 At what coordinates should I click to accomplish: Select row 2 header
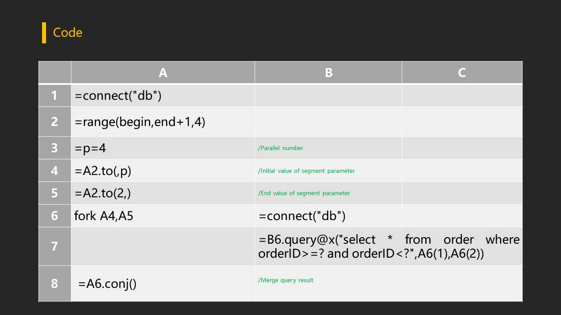54,121
